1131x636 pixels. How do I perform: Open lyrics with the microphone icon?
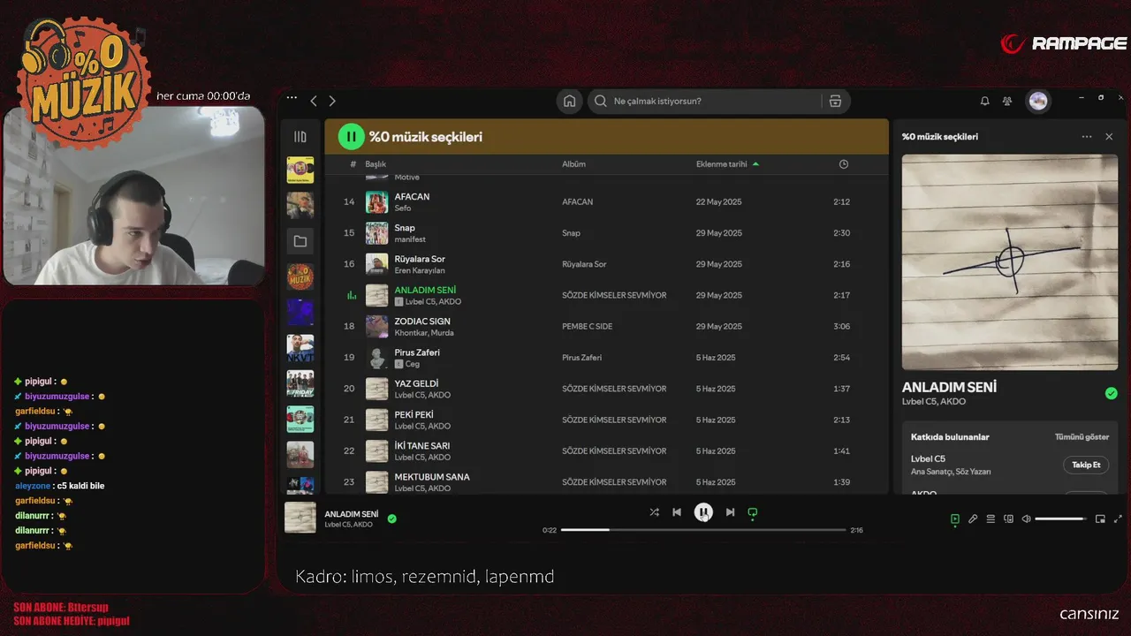pos(973,519)
